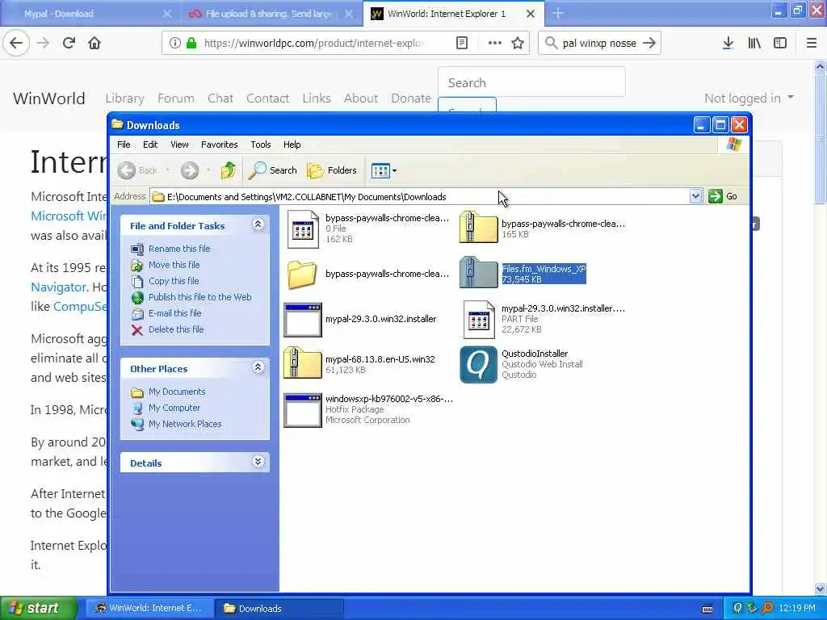Click the green padlock in URL bar
The width and height of the screenshot is (827, 620).
pos(192,44)
